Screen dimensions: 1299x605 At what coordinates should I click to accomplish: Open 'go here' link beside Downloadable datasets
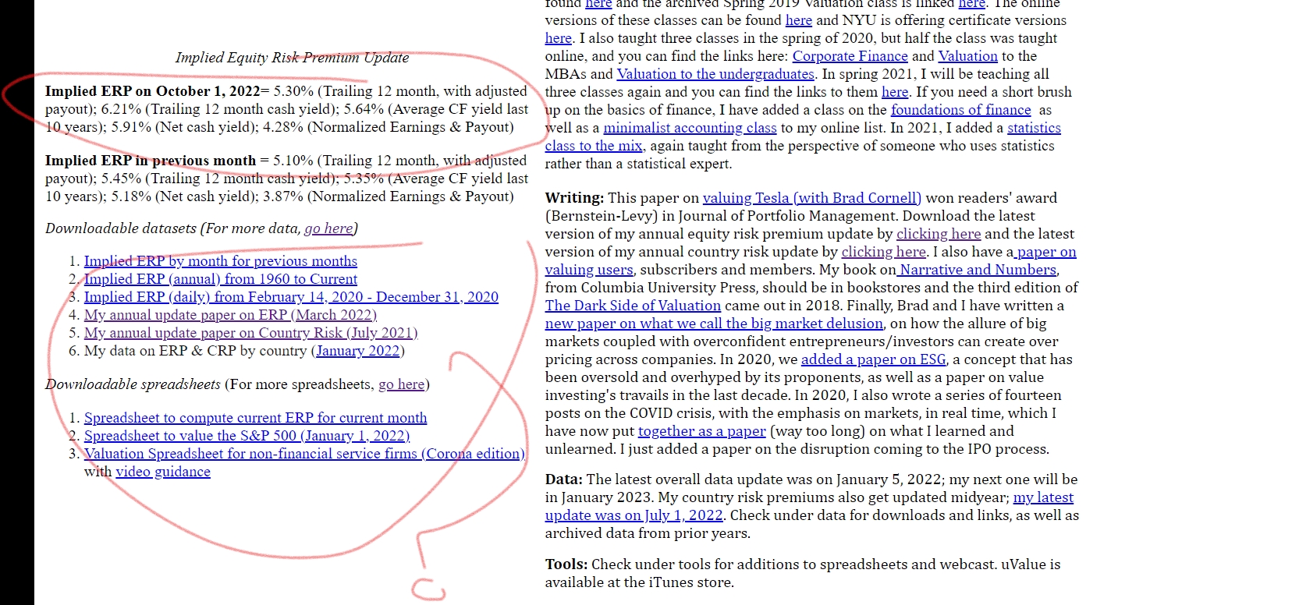[329, 228]
